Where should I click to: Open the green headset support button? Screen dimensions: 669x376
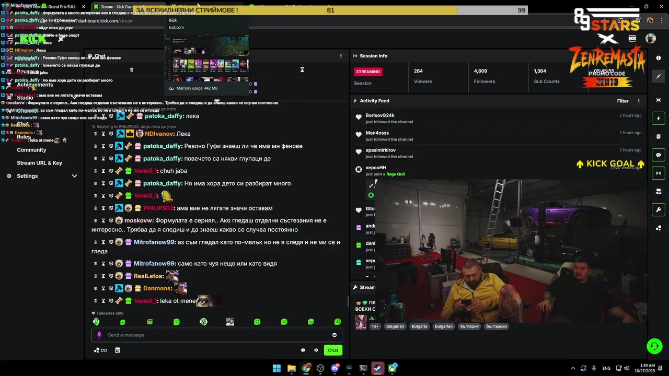tap(654, 346)
